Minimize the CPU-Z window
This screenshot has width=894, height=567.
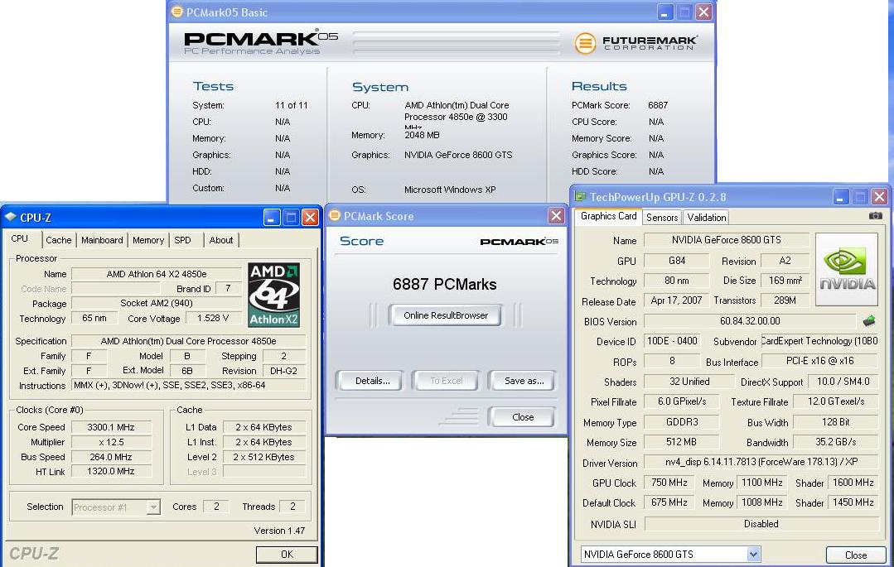coord(272,217)
